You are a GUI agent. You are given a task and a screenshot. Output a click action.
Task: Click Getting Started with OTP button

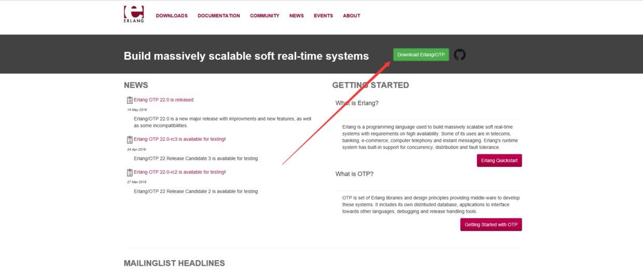tap(491, 224)
